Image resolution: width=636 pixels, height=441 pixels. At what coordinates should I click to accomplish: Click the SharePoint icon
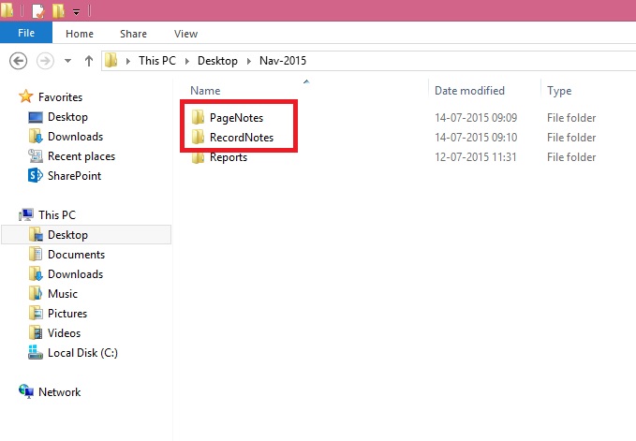pos(36,175)
